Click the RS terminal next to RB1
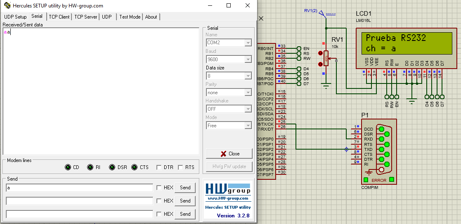This screenshot has height=224, width=461. (x=299, y=53)
